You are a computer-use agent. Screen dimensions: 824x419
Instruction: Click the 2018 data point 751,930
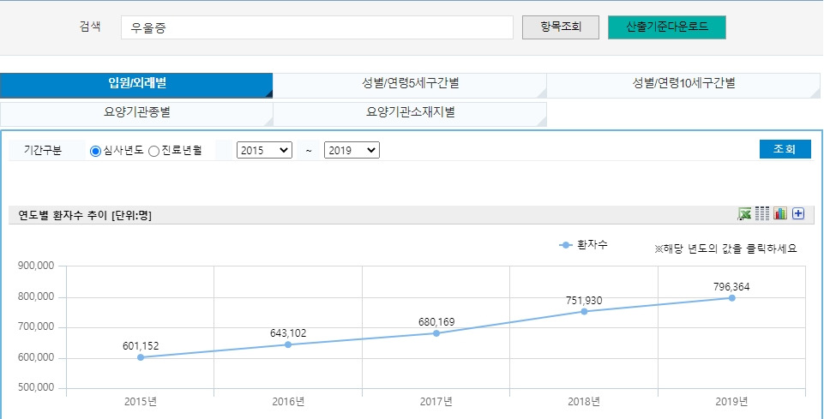(x=584, y=311)
